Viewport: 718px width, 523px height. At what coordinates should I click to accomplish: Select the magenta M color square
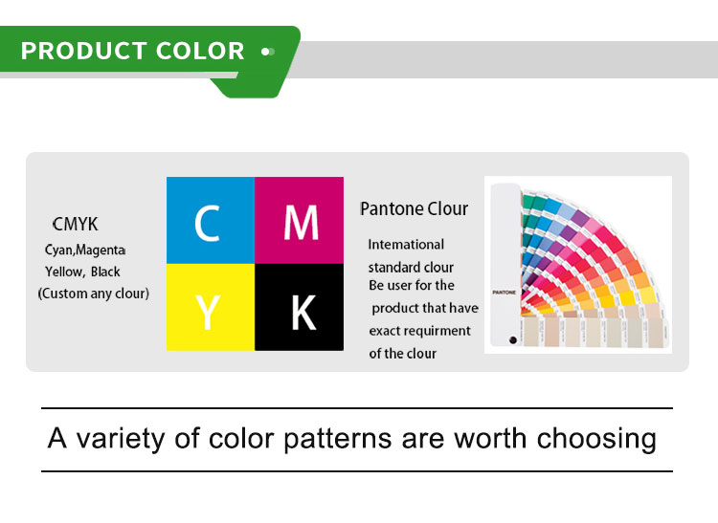click(300, 221)
